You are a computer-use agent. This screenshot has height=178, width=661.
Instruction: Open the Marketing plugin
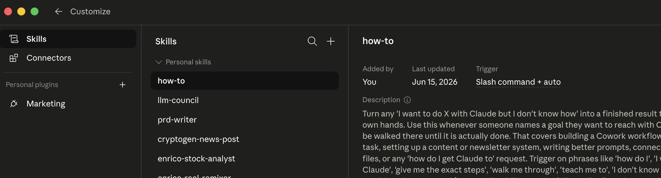pos(68,103)
